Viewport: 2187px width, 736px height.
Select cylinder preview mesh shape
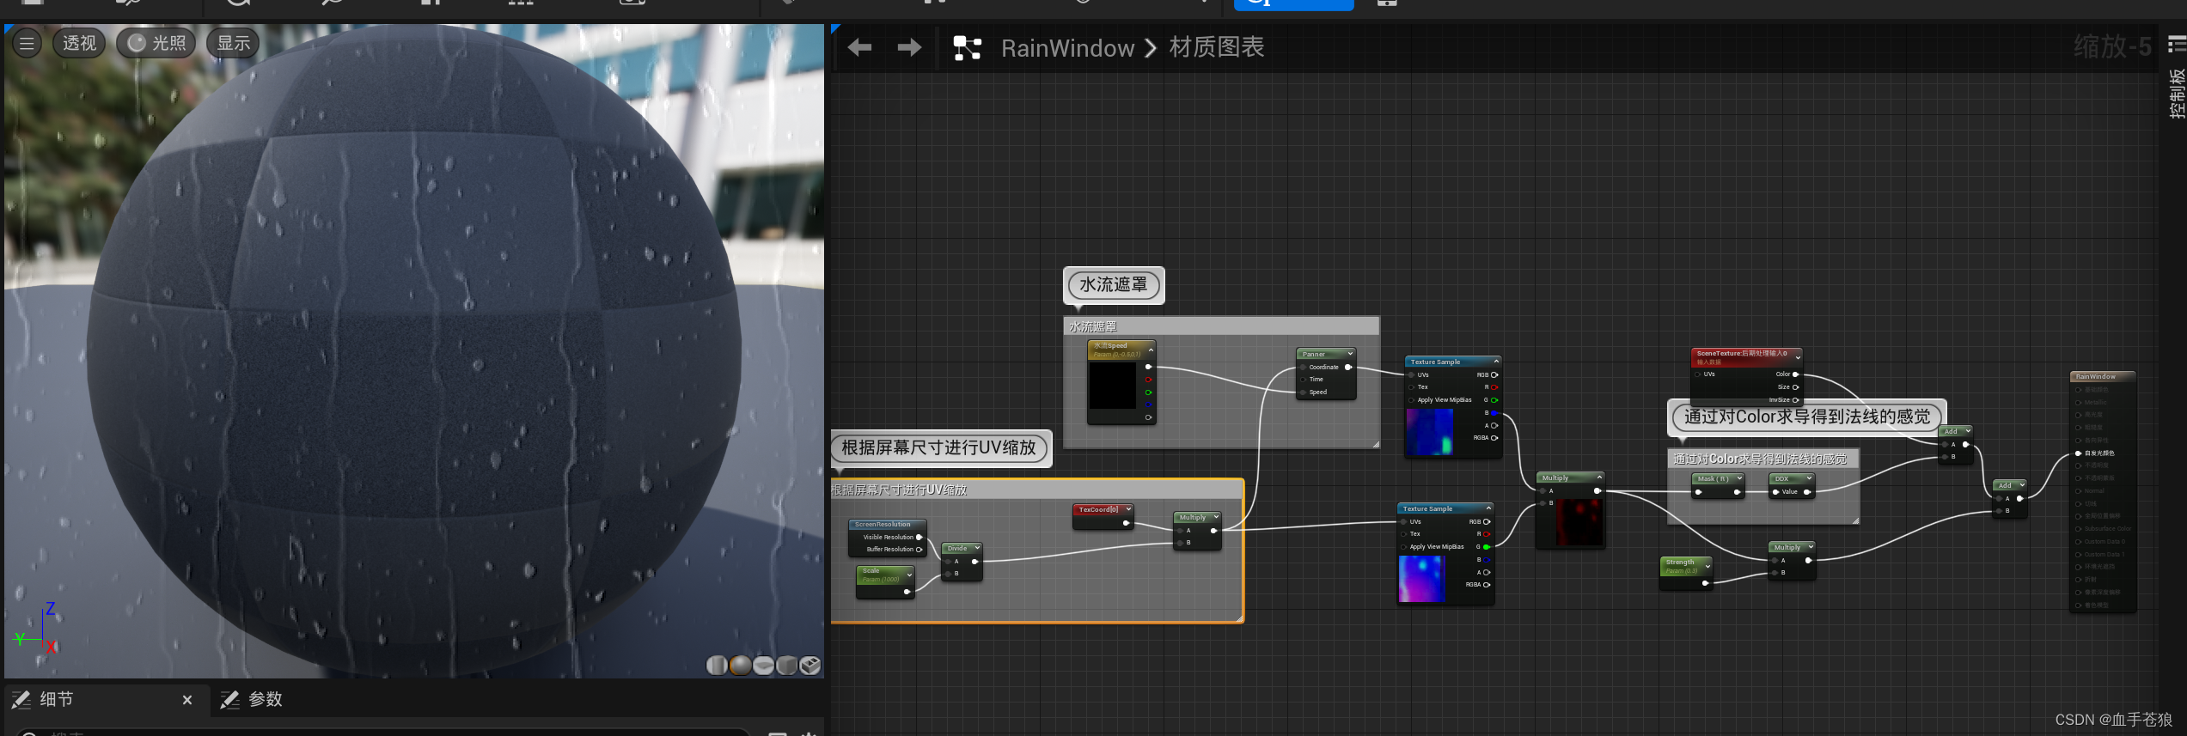[717, 666]
